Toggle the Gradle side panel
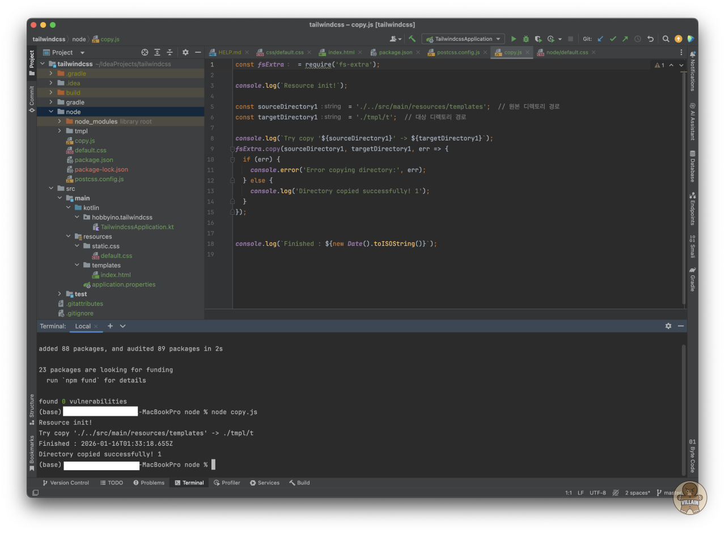This screenshot has width=725, height=533. (x=692, y=279)
